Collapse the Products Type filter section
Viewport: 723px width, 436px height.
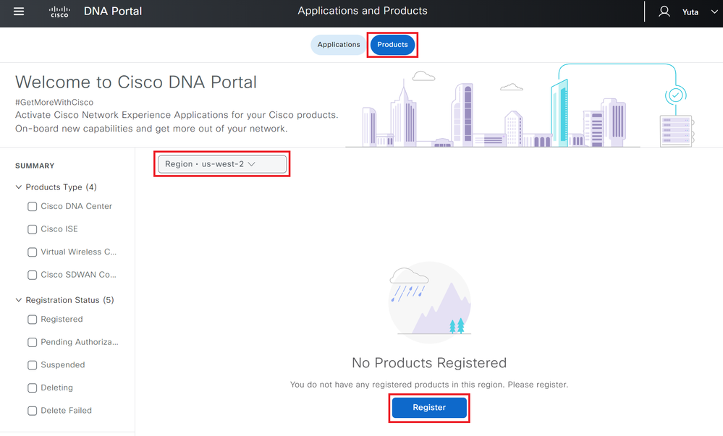coord(18,187)
